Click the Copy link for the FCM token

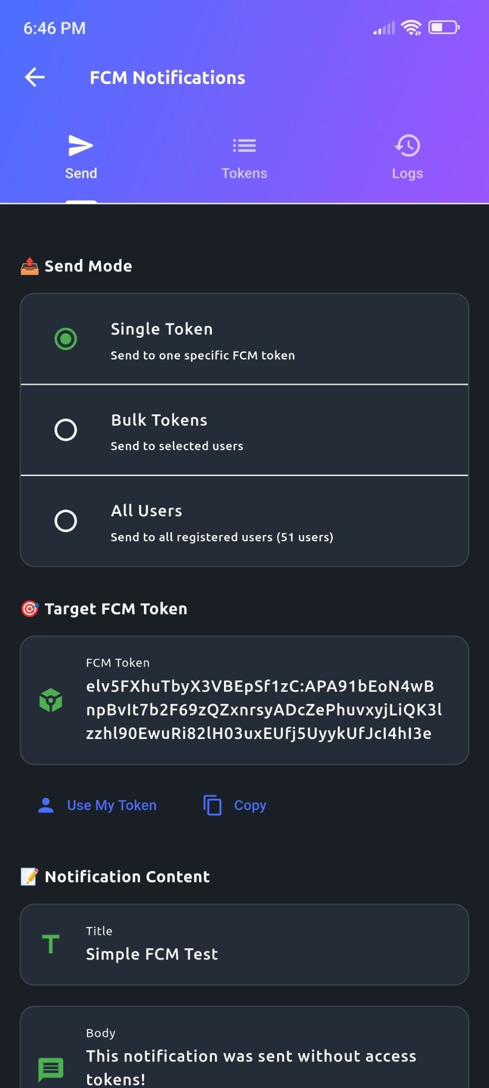tap(250, 805)
